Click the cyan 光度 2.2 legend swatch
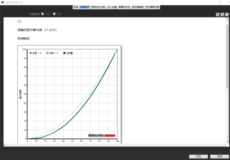 click(x=48, y=53)
